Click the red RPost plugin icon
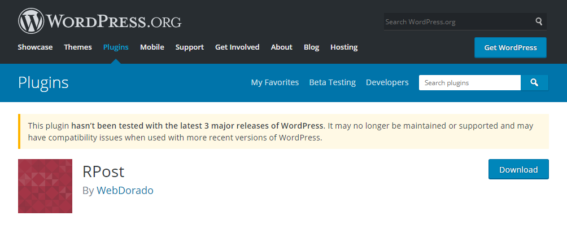Viewport: 567px width, 229px height. point(45,186)
